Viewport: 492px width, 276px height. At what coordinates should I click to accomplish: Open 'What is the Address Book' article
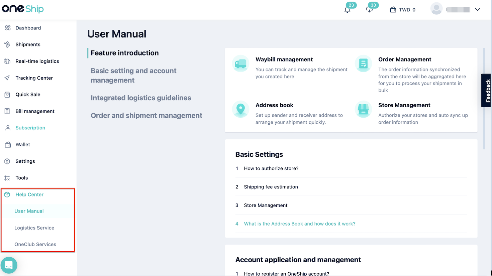click(300, 224)
